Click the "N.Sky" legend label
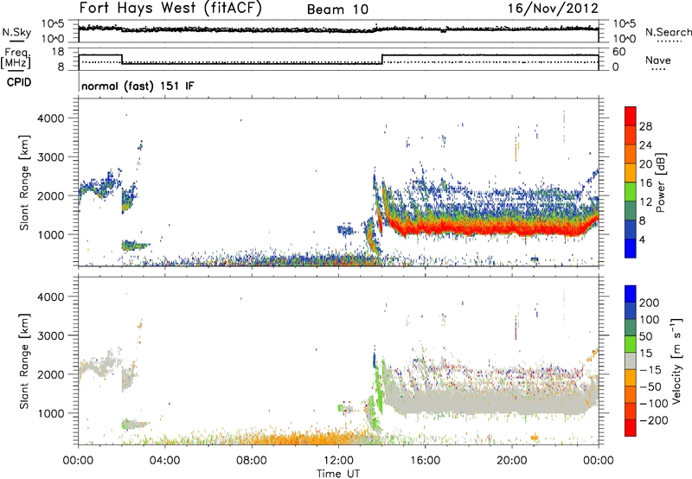692x479 pixels. tap(16, 32)
